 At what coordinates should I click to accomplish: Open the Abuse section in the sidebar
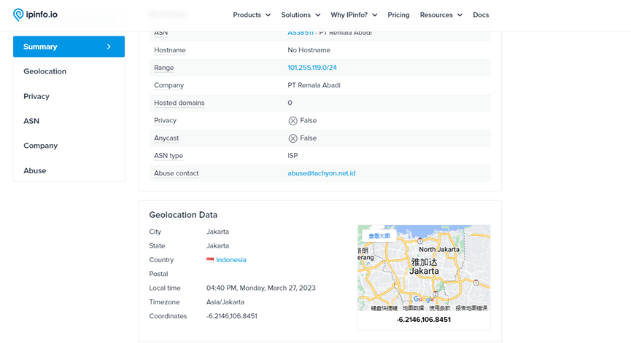pyautogui.click(x=34, y=170)
